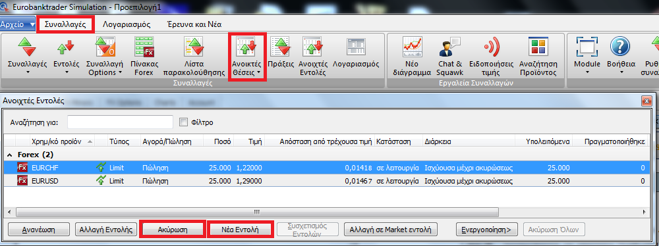The width and height of the screenshot is (659, 246).
Task: Expand the arrow under Module button
Action: [x=587, y=72]
